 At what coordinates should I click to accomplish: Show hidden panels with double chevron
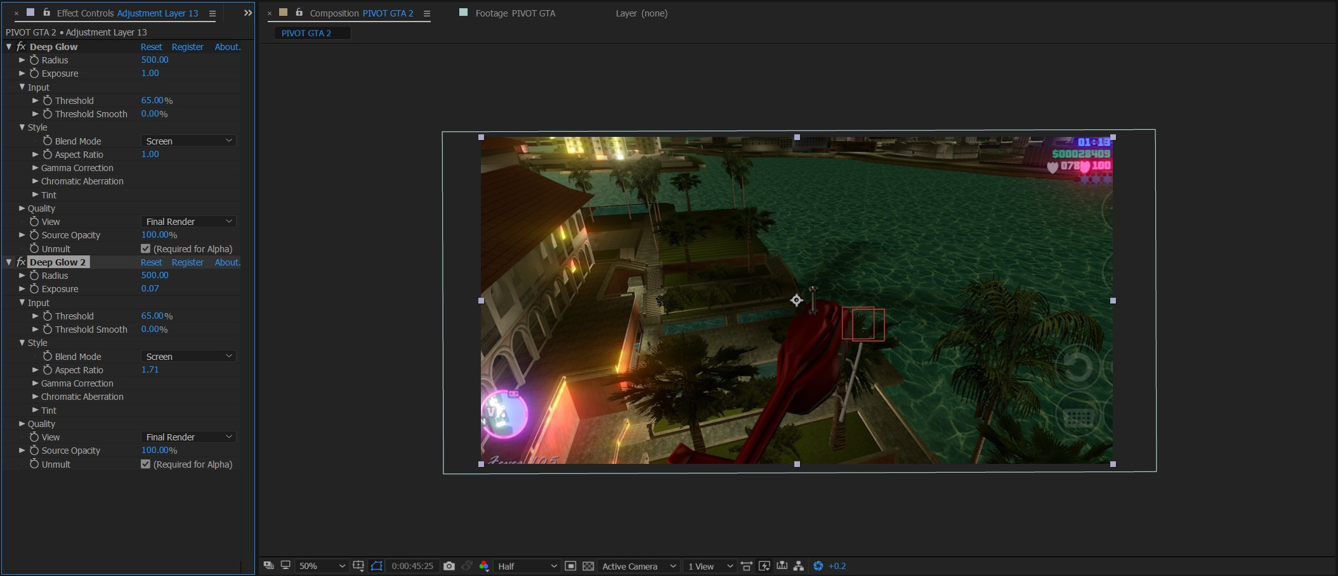(x=248, y=13)
